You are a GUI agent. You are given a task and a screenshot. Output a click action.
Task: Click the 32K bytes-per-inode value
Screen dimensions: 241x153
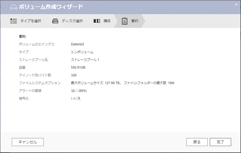tap(74, 75)
